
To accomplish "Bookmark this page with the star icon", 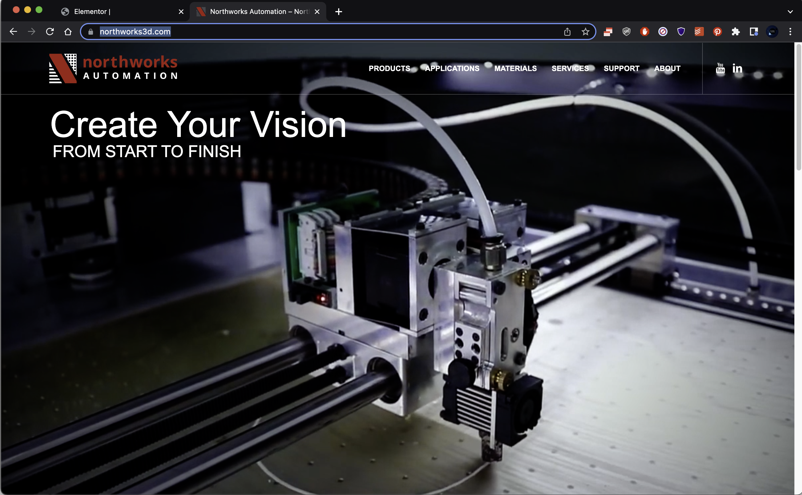I will (586, 32).
